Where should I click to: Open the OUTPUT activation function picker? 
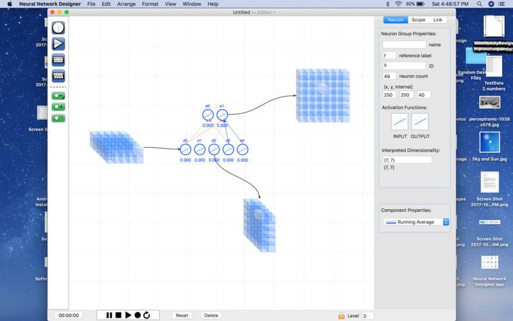[420, 121]
